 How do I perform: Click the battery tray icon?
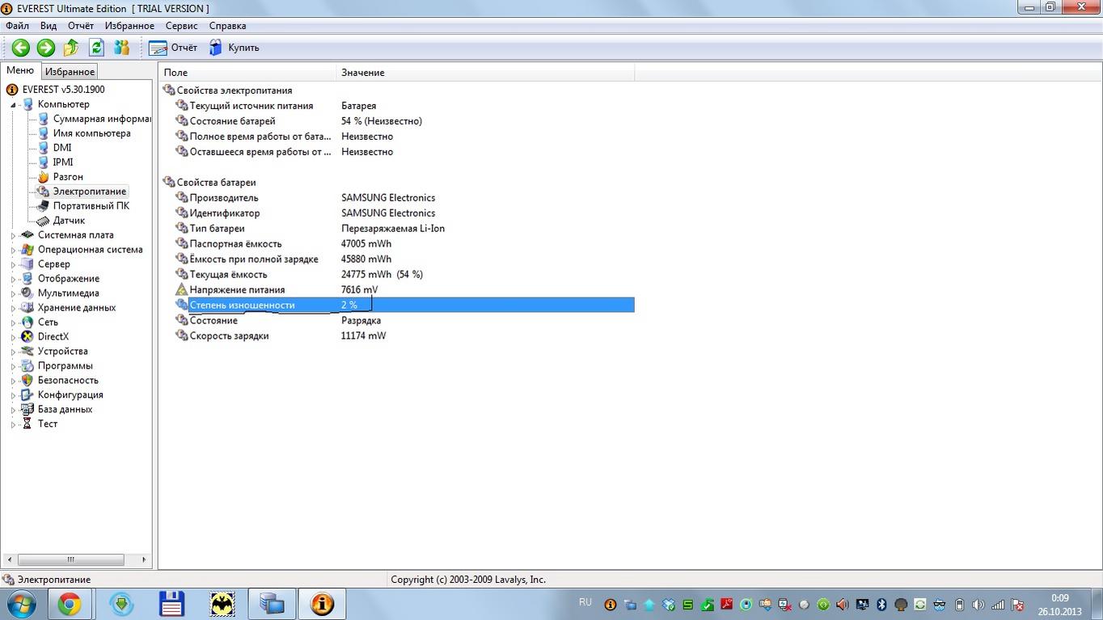click(959, 605)
